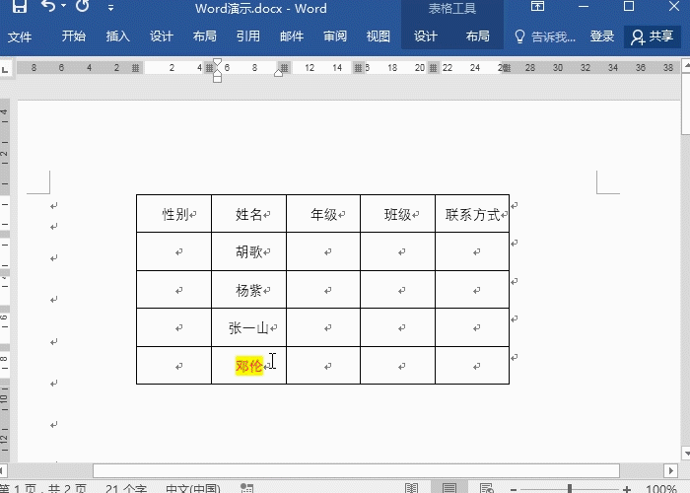The height and width of the screenshot is (493, 690).
Task: Switch to Print Layout view
Action: coord(449,488)
